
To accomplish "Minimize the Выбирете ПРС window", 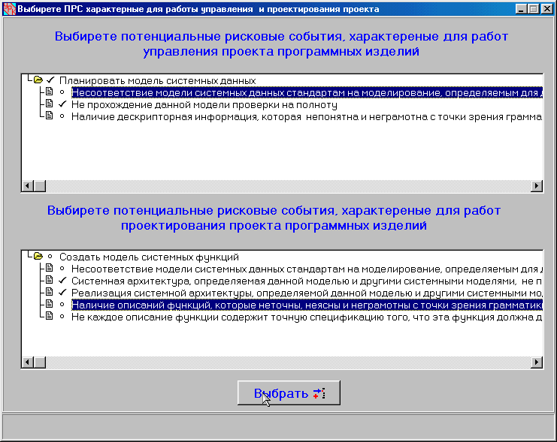I will pyautogui.click(x=521, y=9).
